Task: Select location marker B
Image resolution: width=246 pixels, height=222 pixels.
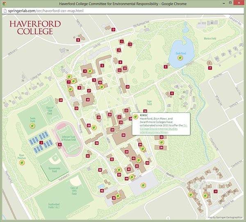Action: [78, 40]
